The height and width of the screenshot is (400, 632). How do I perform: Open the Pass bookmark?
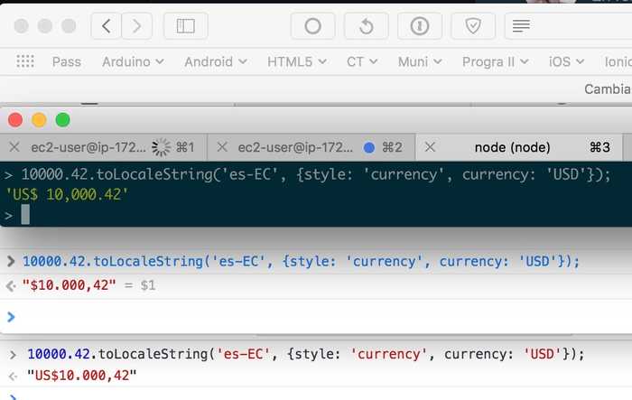[67, 61]
